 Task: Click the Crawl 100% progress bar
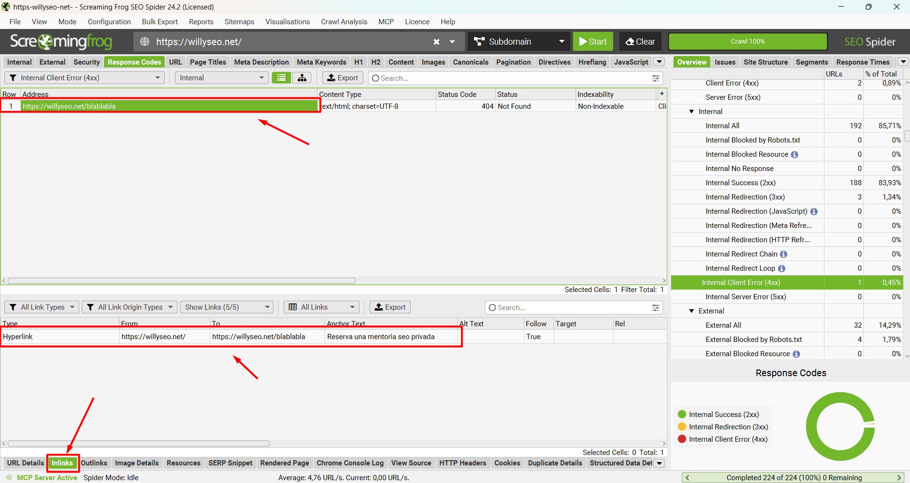click(748, 41)
